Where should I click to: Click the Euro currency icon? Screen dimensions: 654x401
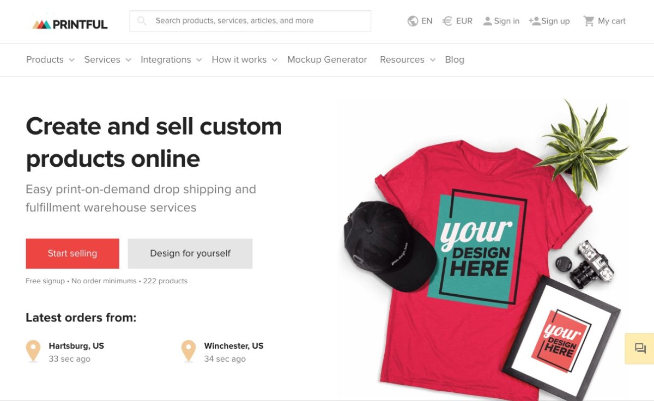[x=447, y=21]
